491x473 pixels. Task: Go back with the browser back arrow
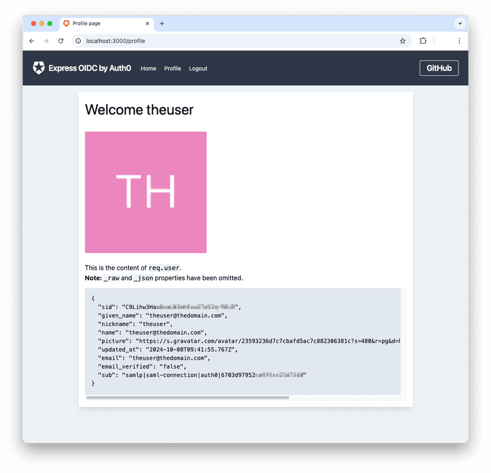pyautogui.click(x=31, y=41)
